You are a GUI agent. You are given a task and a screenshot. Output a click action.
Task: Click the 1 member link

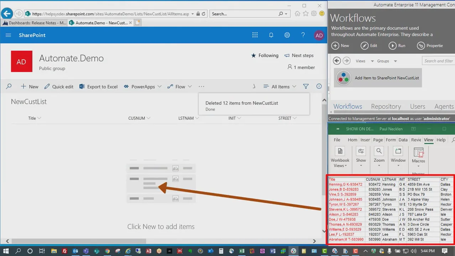point(301,67)
